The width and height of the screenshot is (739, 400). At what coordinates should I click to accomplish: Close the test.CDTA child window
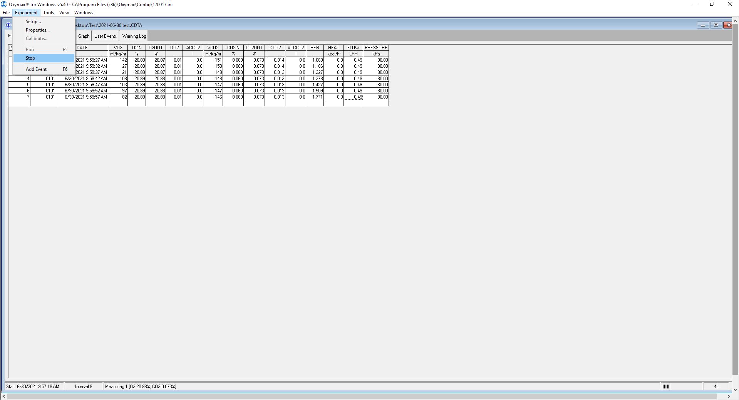(x=728, y=25)
